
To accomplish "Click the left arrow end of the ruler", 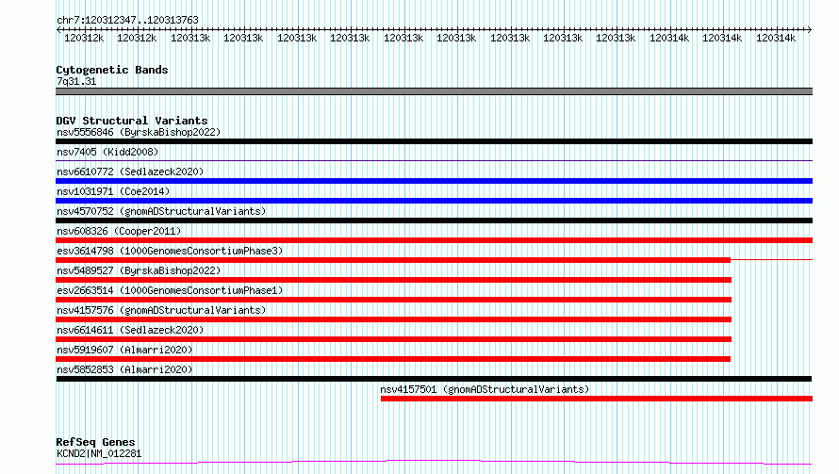I will coord(58,30).
